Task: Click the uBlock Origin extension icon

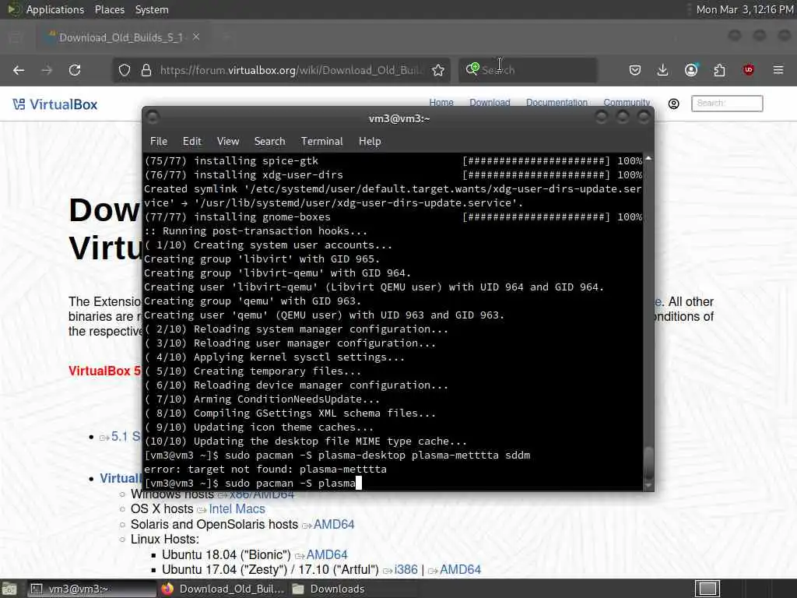Action: point(748,70)
